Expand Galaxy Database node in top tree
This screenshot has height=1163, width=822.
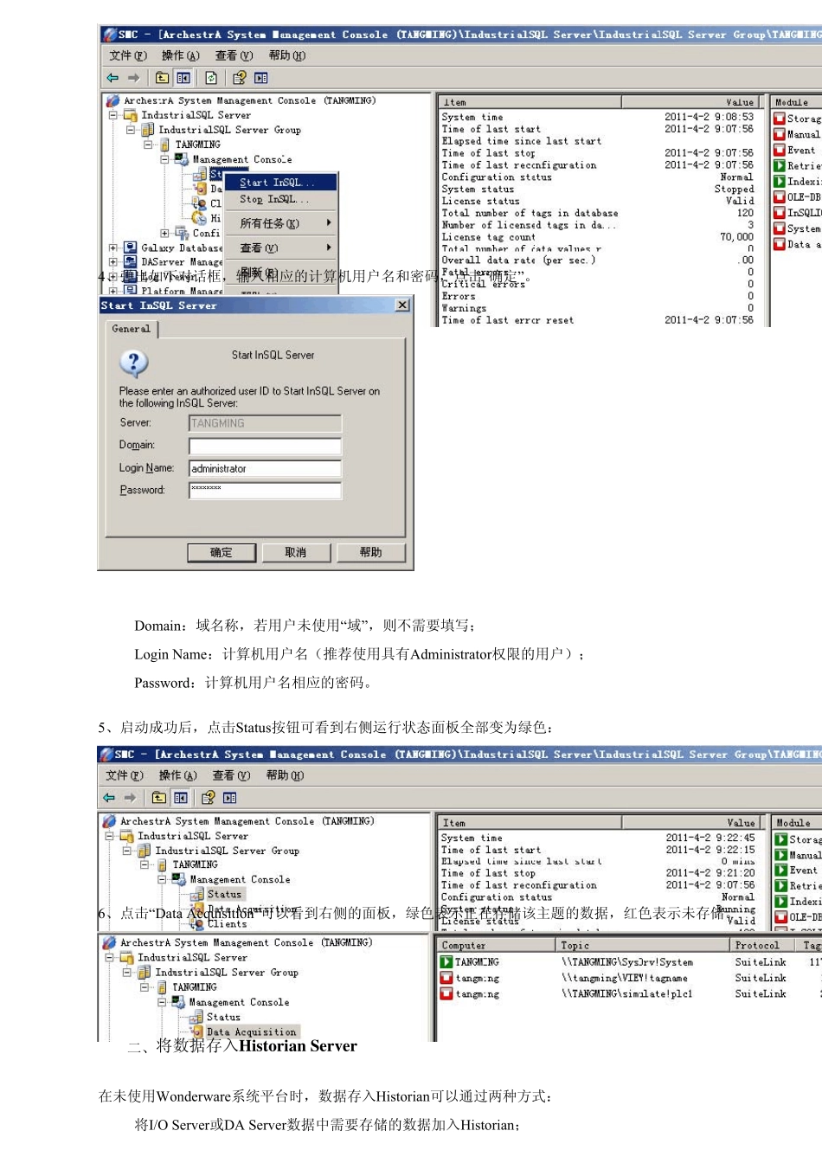tap(112, 247)
